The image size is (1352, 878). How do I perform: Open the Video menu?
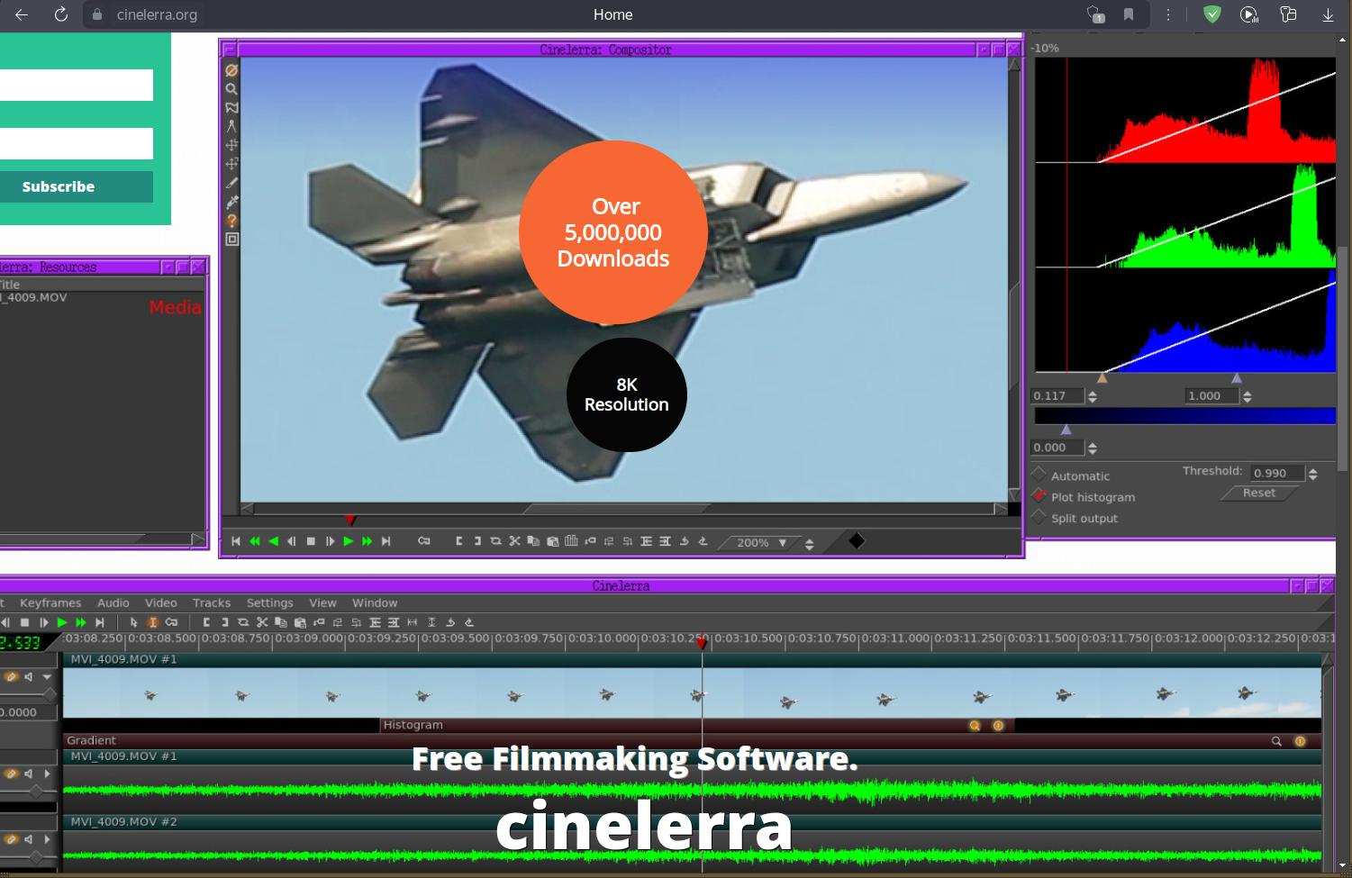[x=161, y=603]
